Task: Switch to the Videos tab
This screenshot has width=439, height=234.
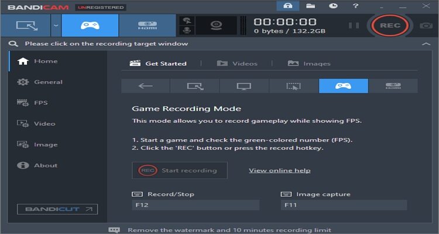Action: click(237, 64)
